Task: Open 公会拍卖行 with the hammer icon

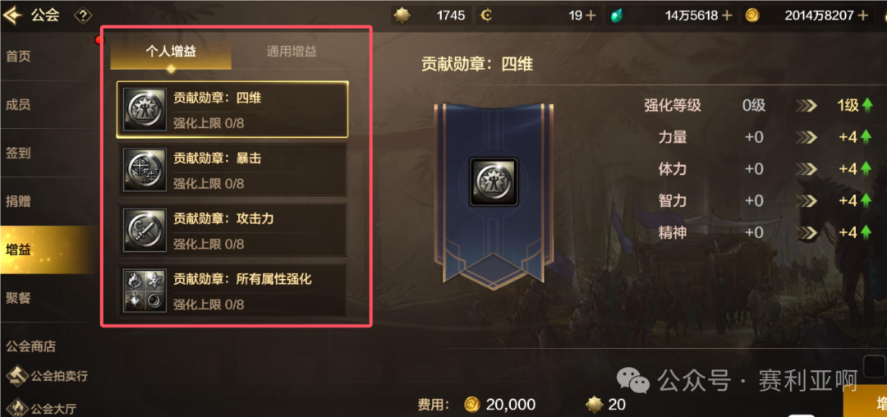Action: (48, 376)
